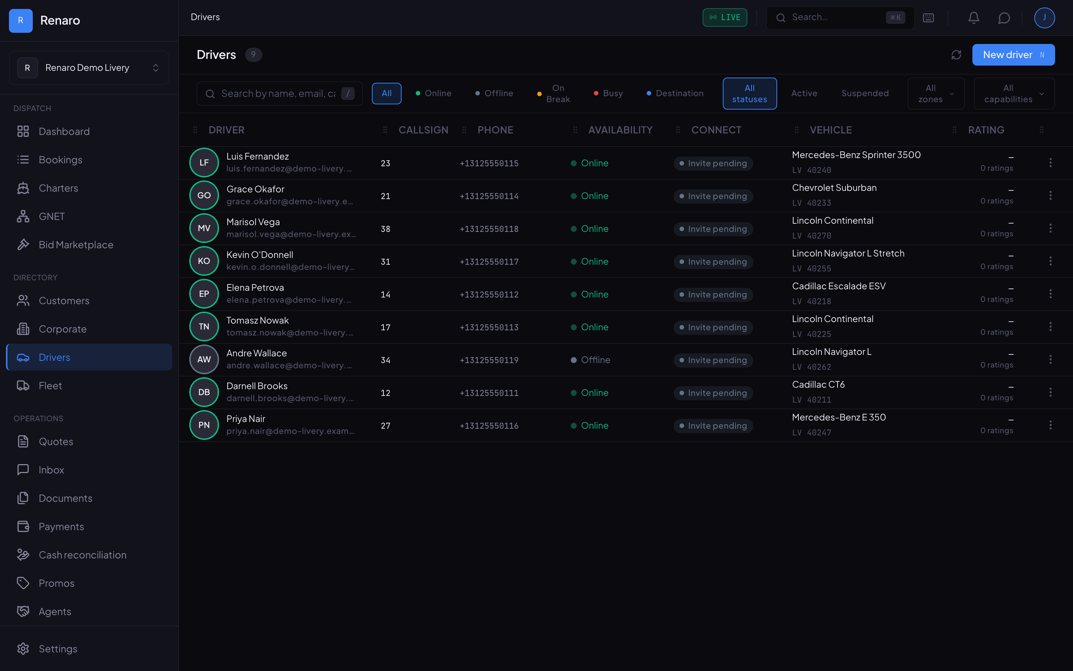Open the notifications bell
1073x671 pixels.
tap(974, 18)
